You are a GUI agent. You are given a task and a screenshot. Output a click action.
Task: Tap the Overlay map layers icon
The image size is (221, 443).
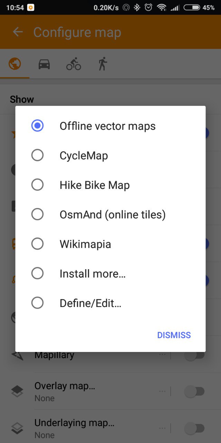(x=17, y=391)
